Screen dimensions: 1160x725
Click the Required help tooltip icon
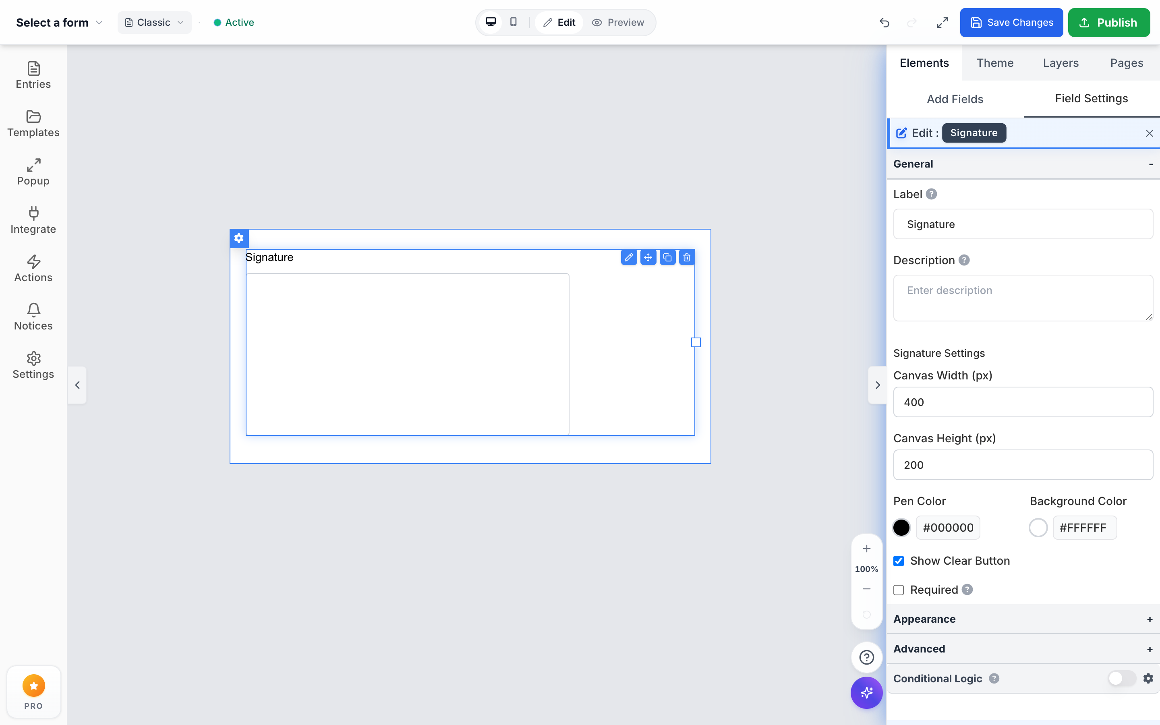click(x=967, y=590)
